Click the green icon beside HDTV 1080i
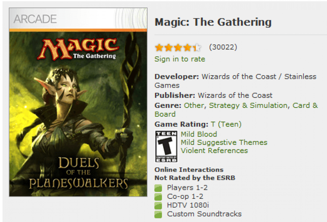Screen dimensions: 327x222 tap(158, 206)
